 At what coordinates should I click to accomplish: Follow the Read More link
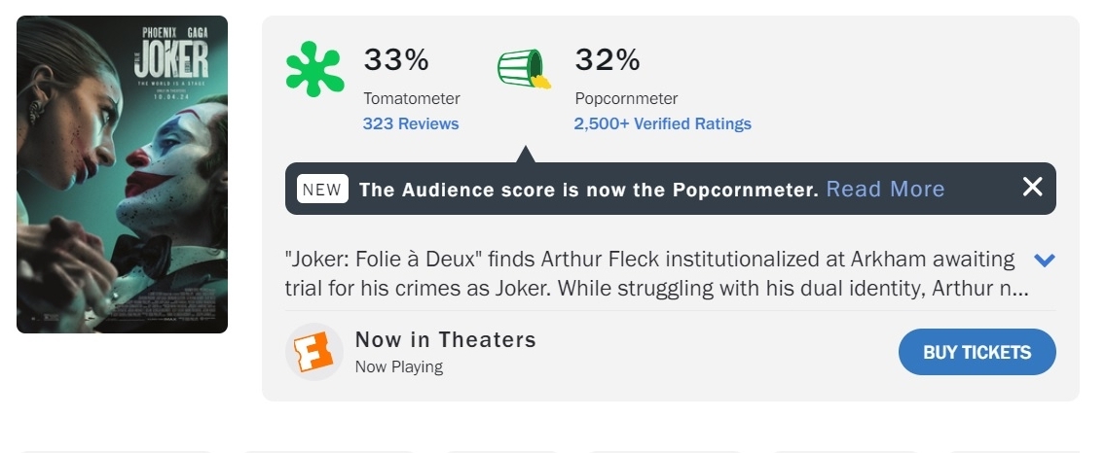(x=885, y=190)
